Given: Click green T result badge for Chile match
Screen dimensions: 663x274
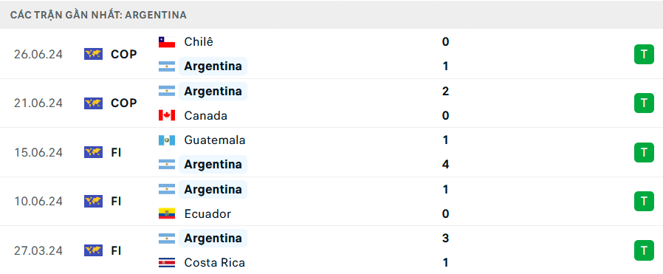Looking at the screenshot, I should coord(644,54).
